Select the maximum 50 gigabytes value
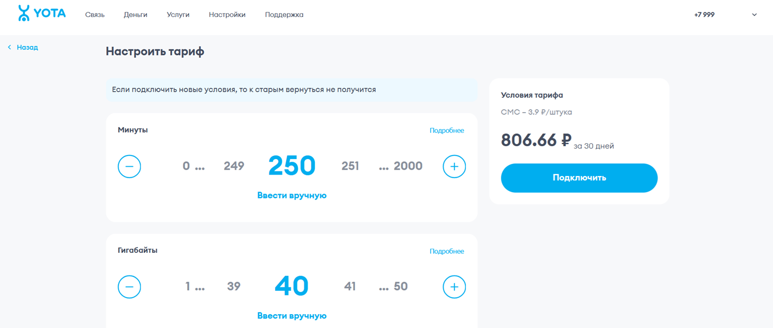Viewport: 773px width, 328px height. click(401, 287)
